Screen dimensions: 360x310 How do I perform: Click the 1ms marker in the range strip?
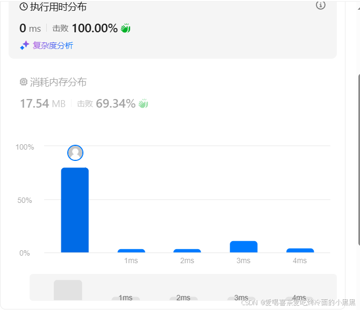click(125, 298)
